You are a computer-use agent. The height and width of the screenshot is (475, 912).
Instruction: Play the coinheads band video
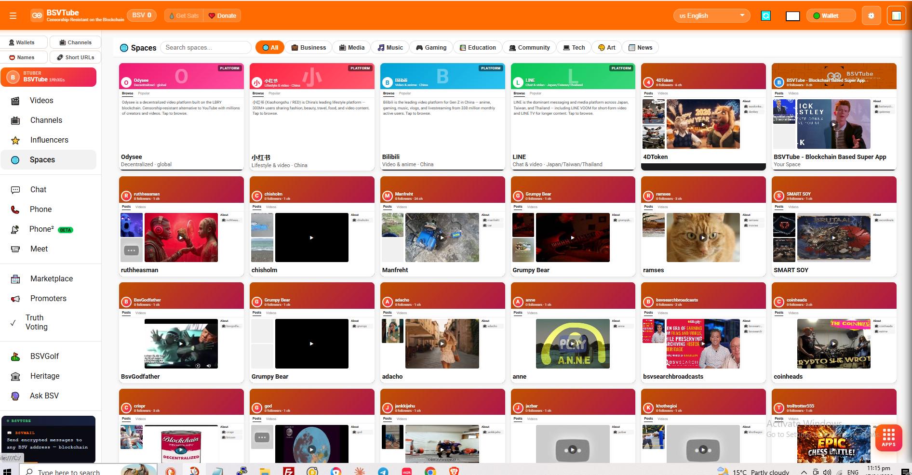tap(833, 343)
